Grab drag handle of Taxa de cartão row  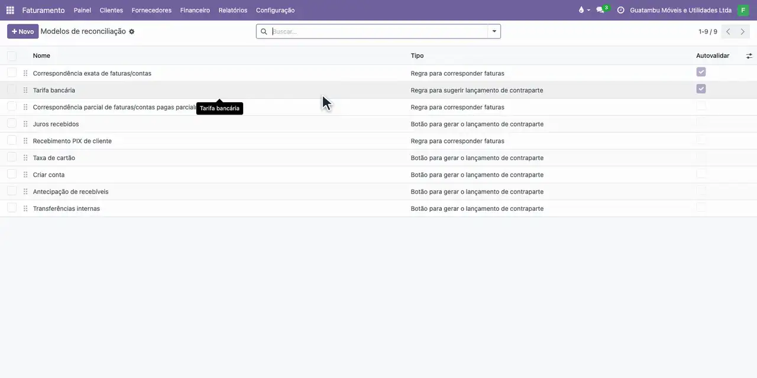point(25,158)
